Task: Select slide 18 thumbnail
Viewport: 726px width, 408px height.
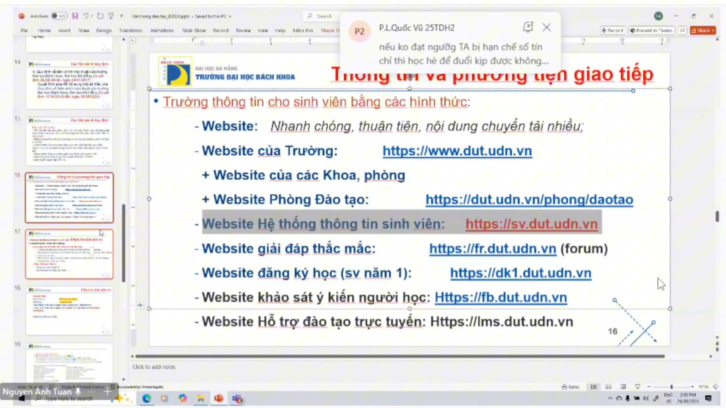Action: click(x=69, y=311)
